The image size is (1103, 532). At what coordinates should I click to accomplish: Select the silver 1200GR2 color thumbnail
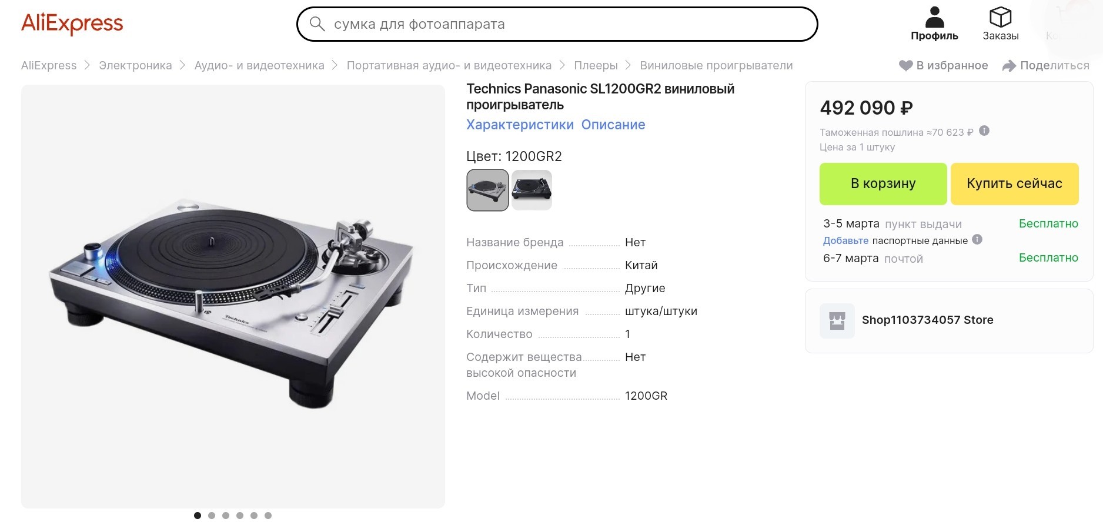click(x=487, y=190)
